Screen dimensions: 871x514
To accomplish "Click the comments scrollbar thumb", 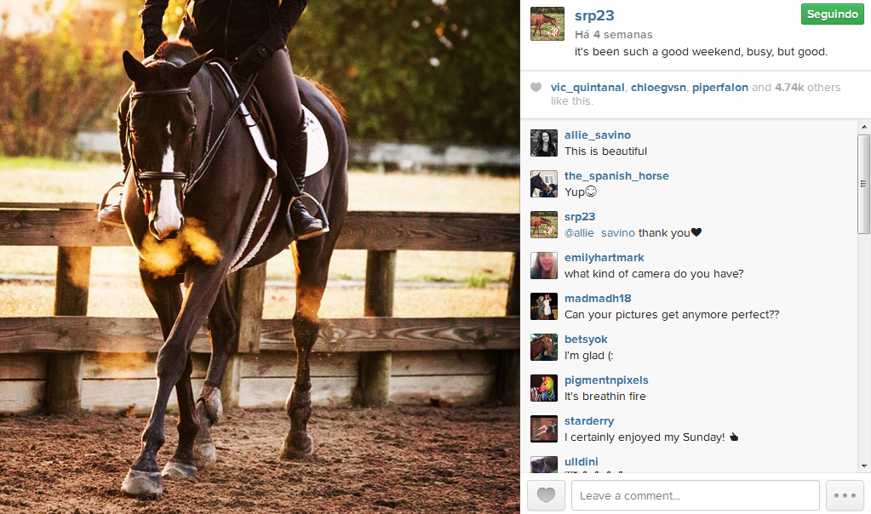I will click(864, 184).
